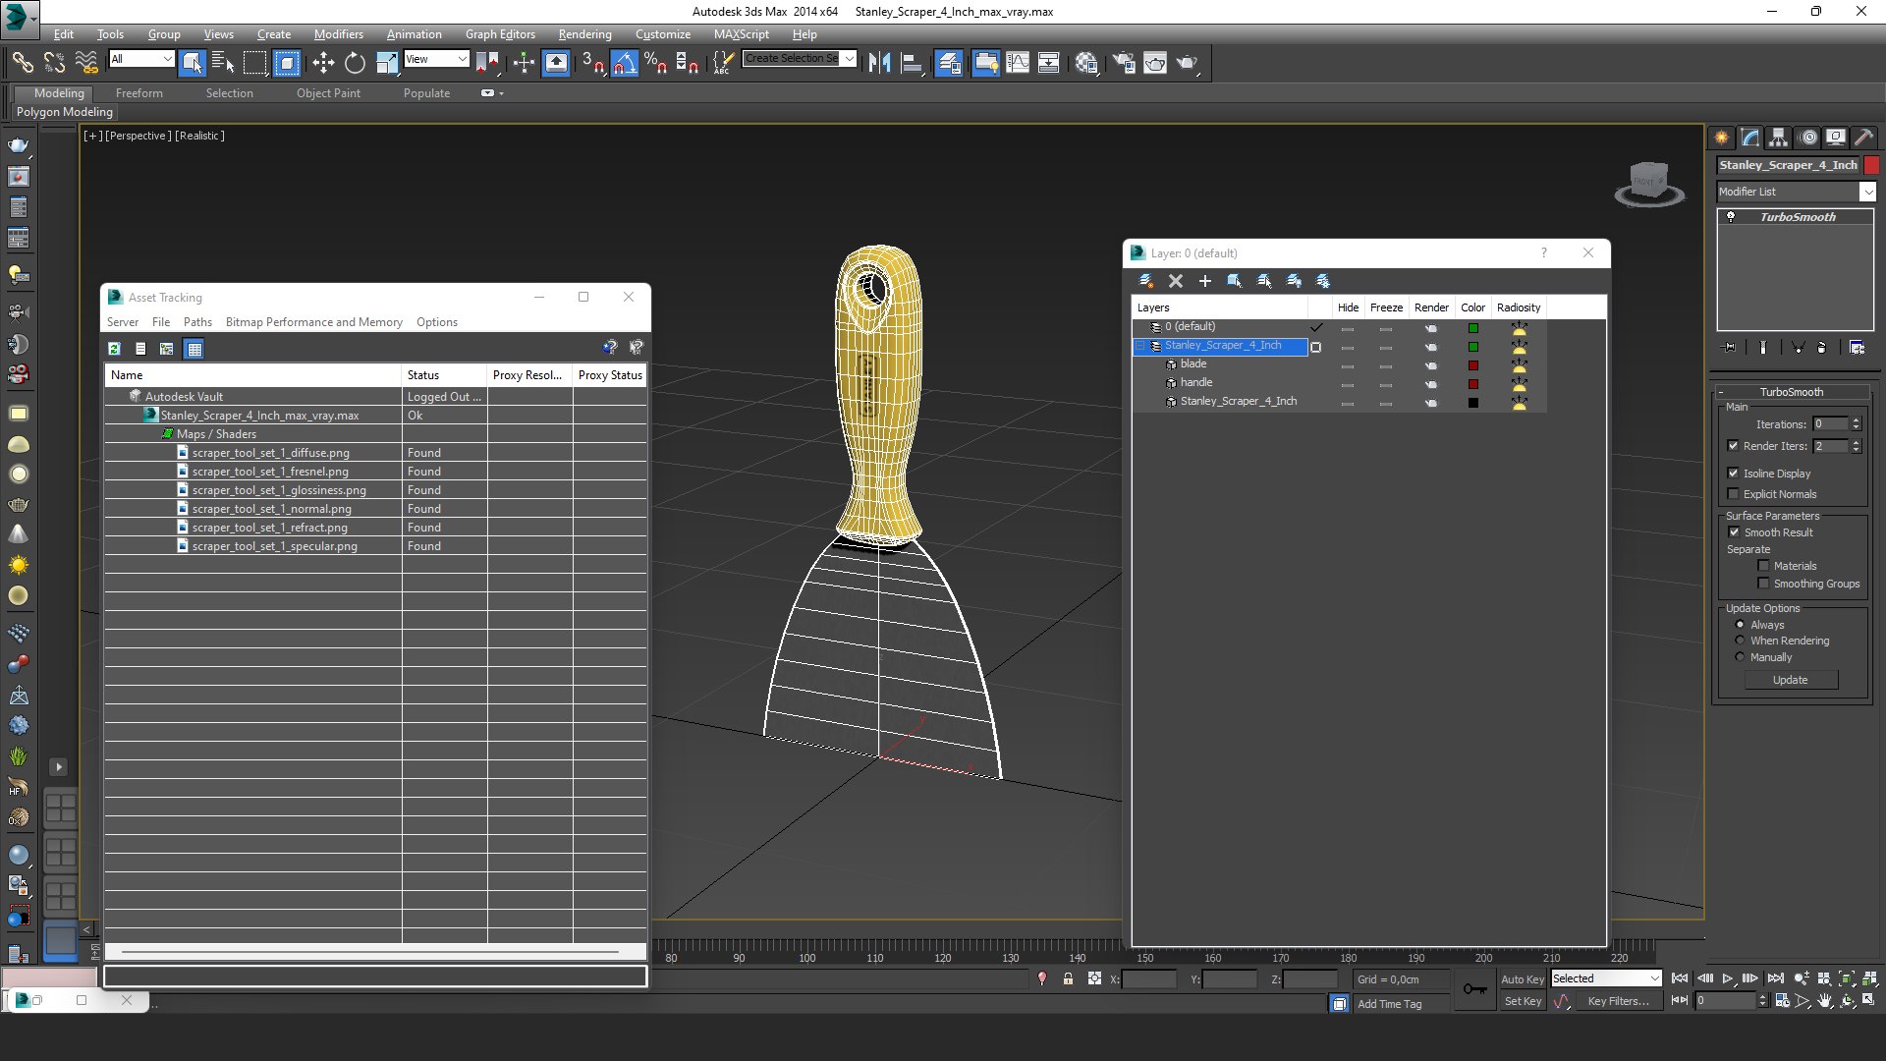
Task: Select the Rotate tool in toolbar
Action: 355,63
